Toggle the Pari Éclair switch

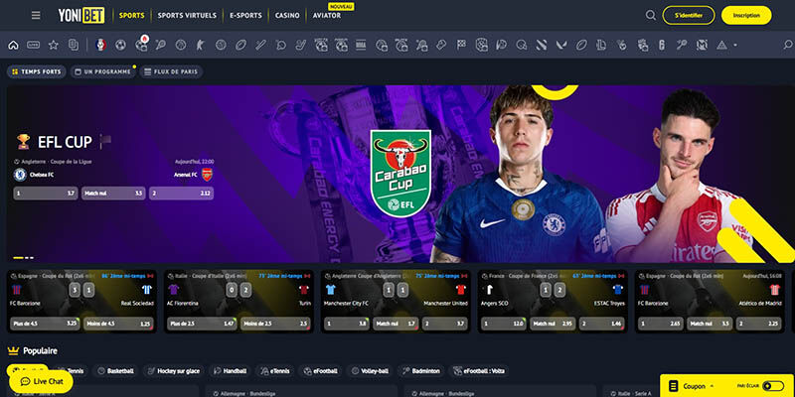click(x=773, y=386)
